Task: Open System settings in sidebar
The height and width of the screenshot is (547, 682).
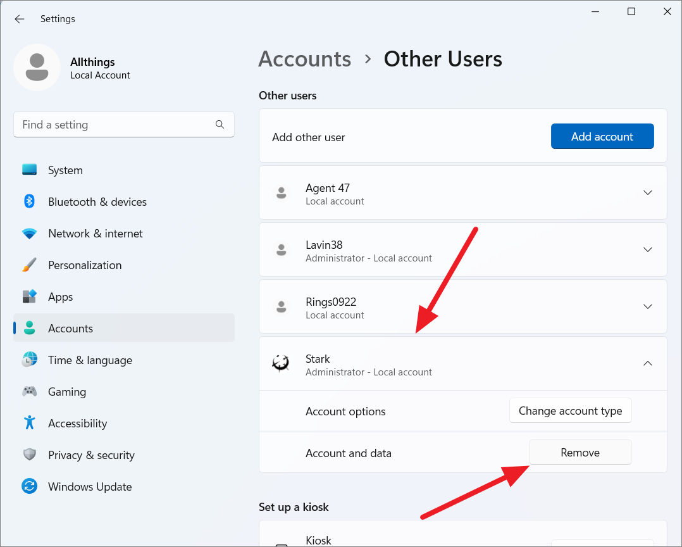Action: [x=65, y=170]
